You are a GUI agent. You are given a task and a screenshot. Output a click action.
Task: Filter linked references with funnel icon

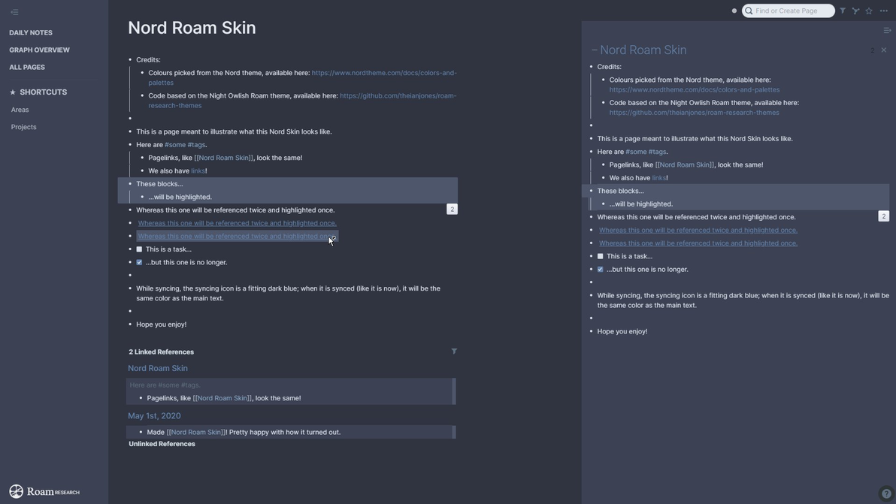coord(454,352)
